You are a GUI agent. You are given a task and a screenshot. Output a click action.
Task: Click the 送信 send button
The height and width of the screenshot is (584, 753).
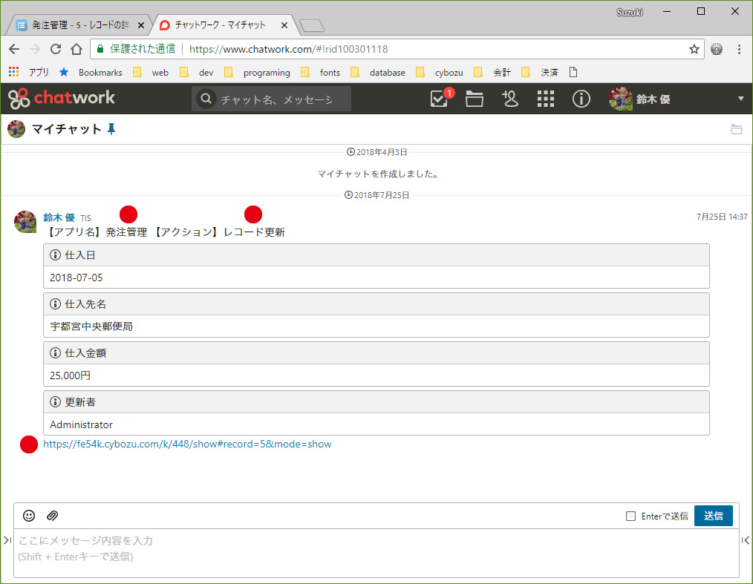[x=713, y=516]
